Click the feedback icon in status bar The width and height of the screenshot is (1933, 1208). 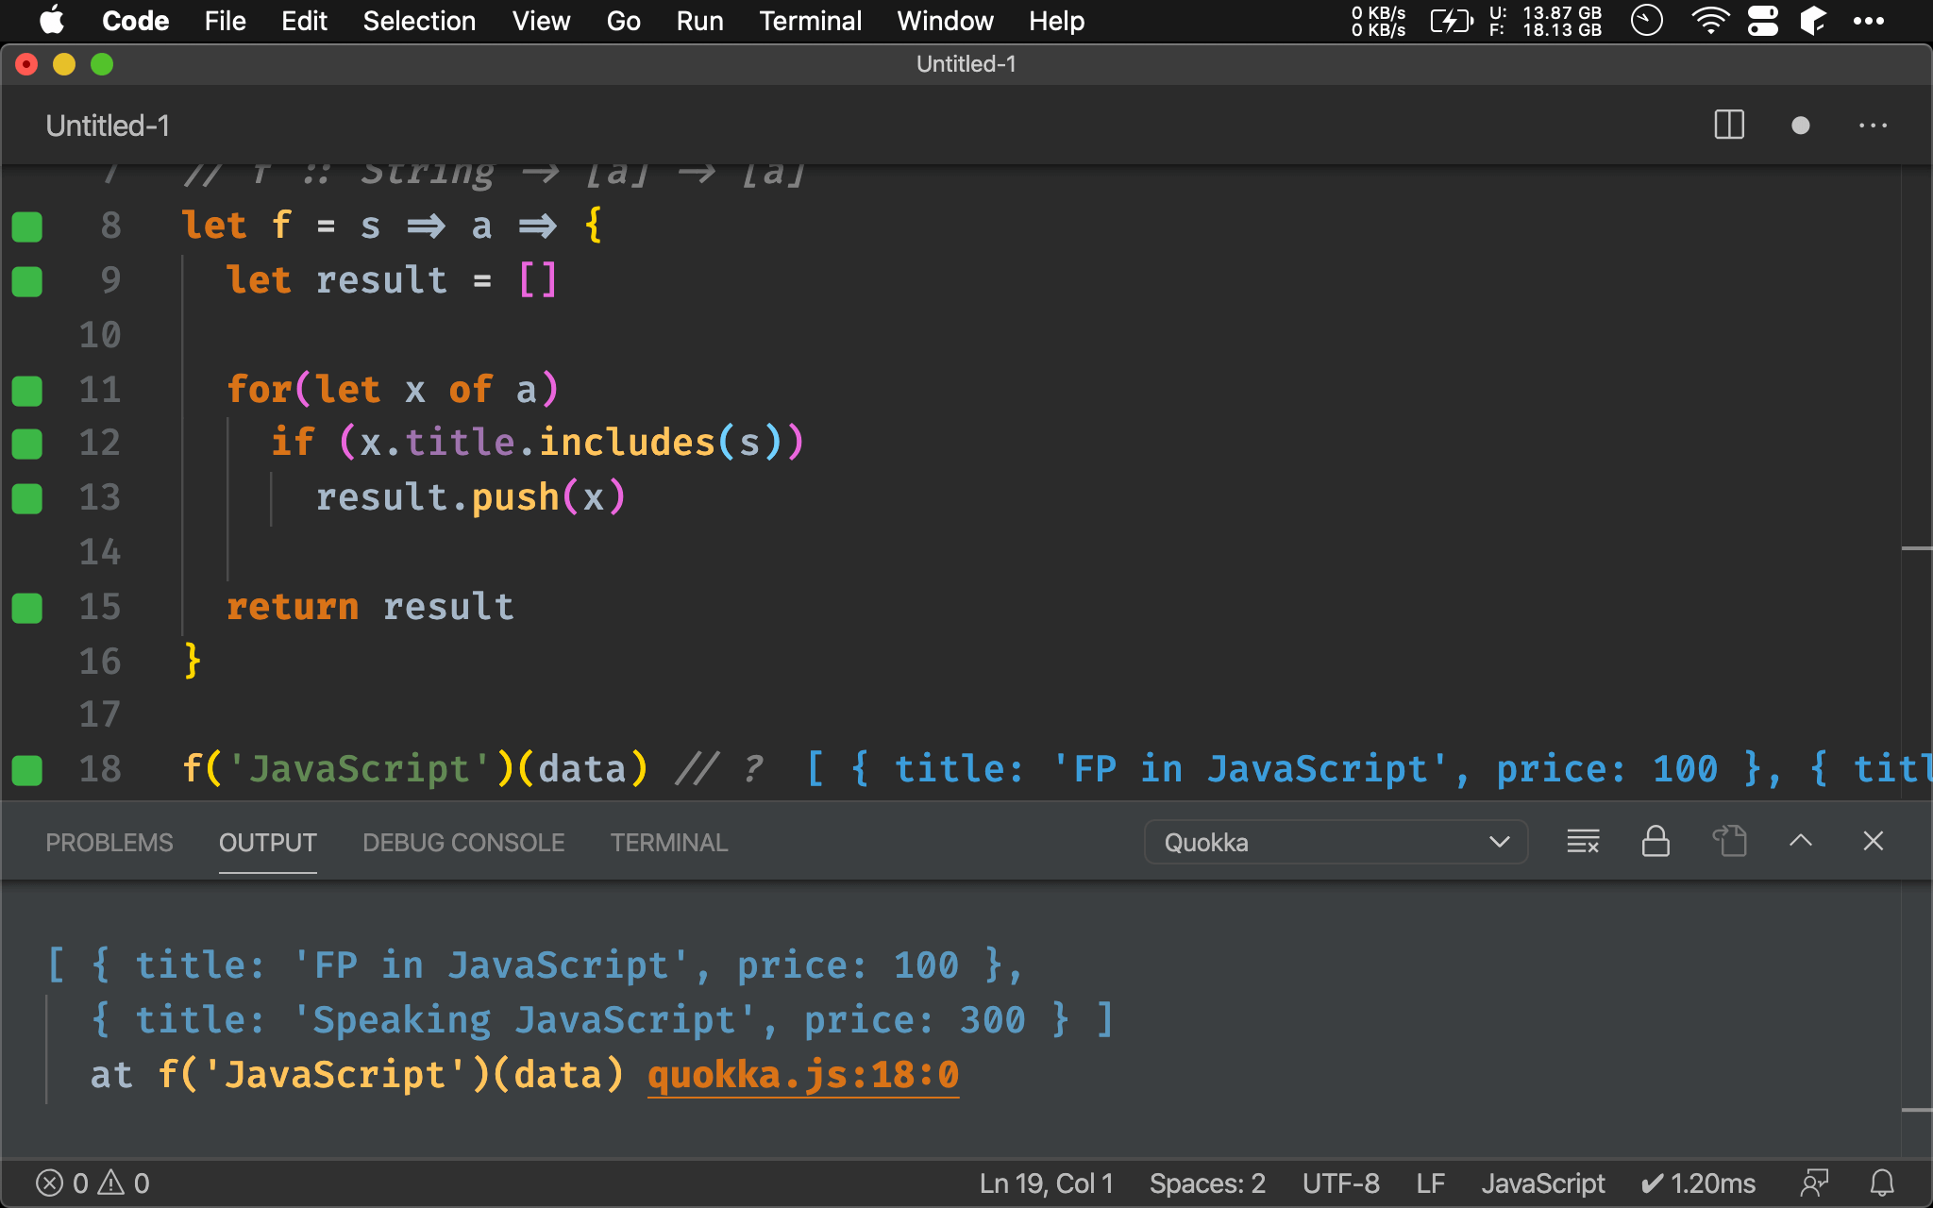coord(1814,1183)
